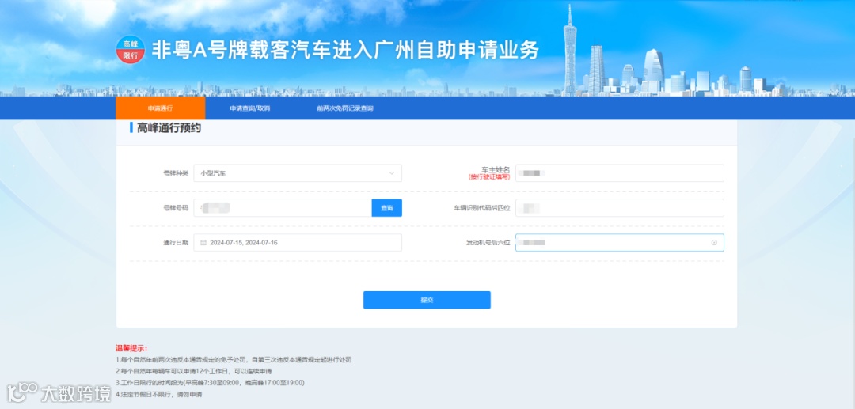The width and height of the screenshot is (855, 409).
Task: Click the blue 查询 button beside 号牌号码
Action: [x=387, y=208]
